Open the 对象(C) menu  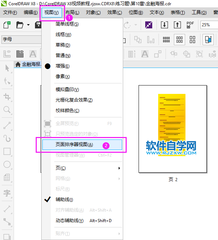coord(93,12)
